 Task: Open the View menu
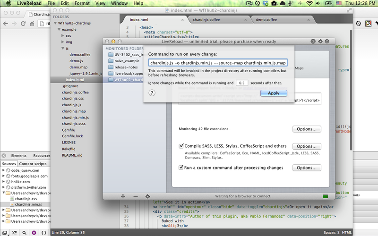point(100,3)
